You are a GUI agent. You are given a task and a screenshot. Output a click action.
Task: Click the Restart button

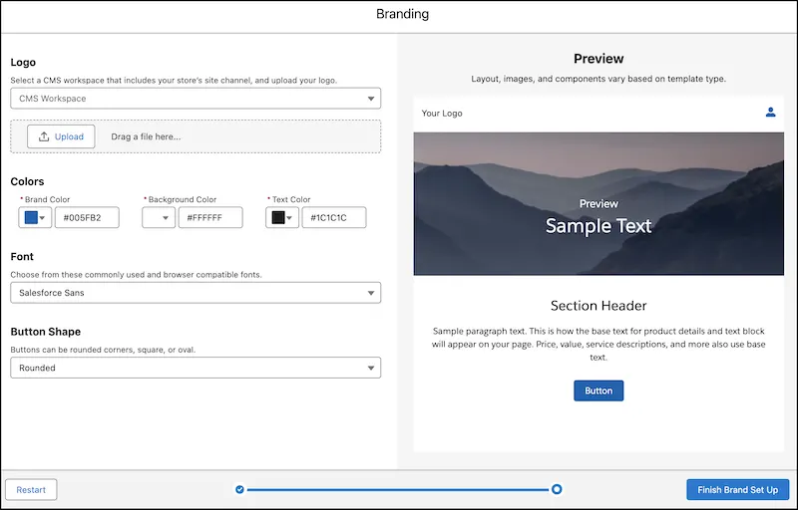pyautogui.click(x=31, y=490)
